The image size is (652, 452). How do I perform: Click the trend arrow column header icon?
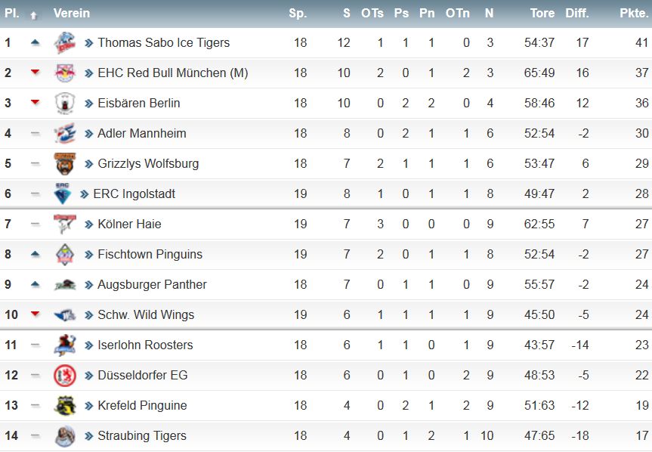[34, 15]
